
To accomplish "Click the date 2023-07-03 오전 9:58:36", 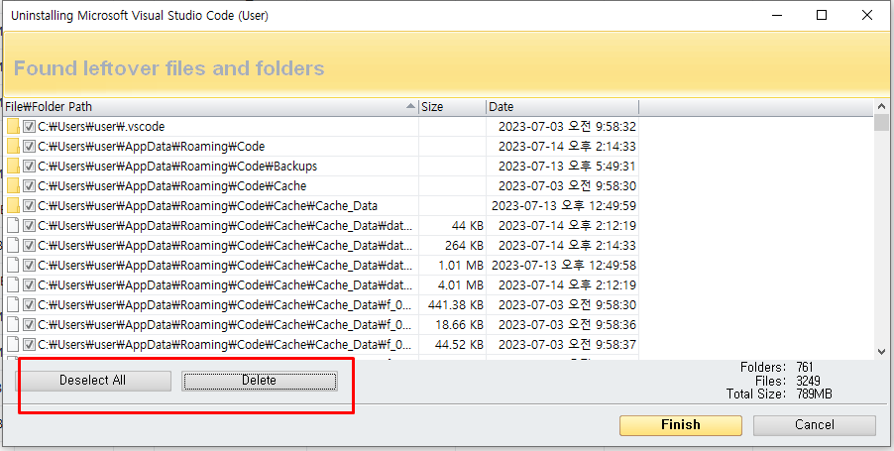I will [x=567, y=325].
